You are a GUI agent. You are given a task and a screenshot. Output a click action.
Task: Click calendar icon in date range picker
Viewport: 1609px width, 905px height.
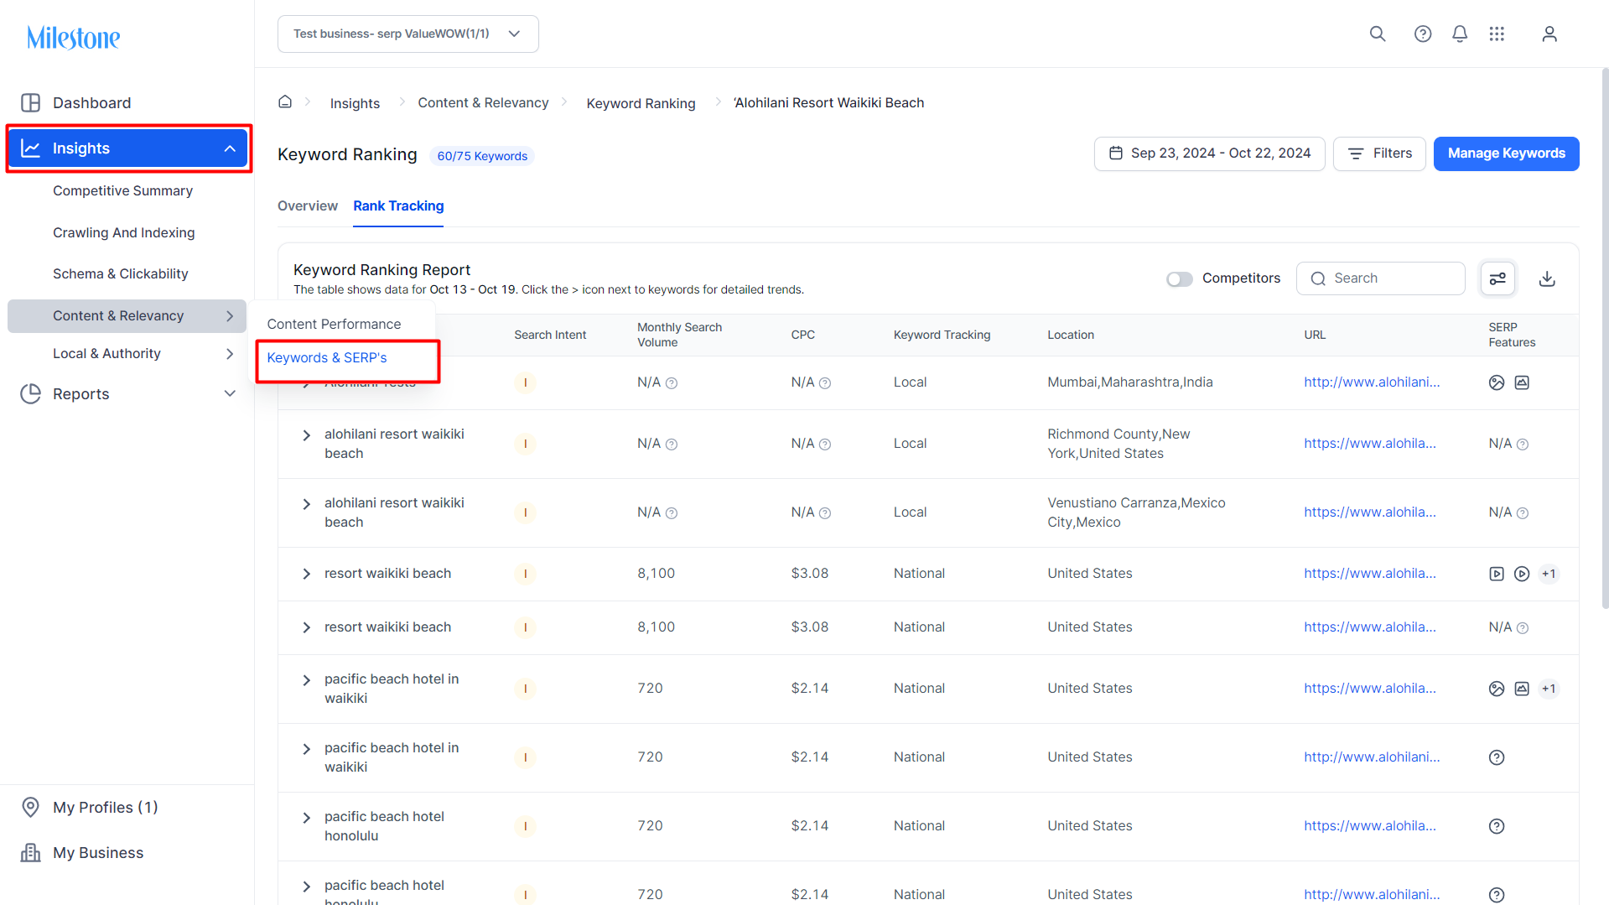click(x=1116, y=153)
